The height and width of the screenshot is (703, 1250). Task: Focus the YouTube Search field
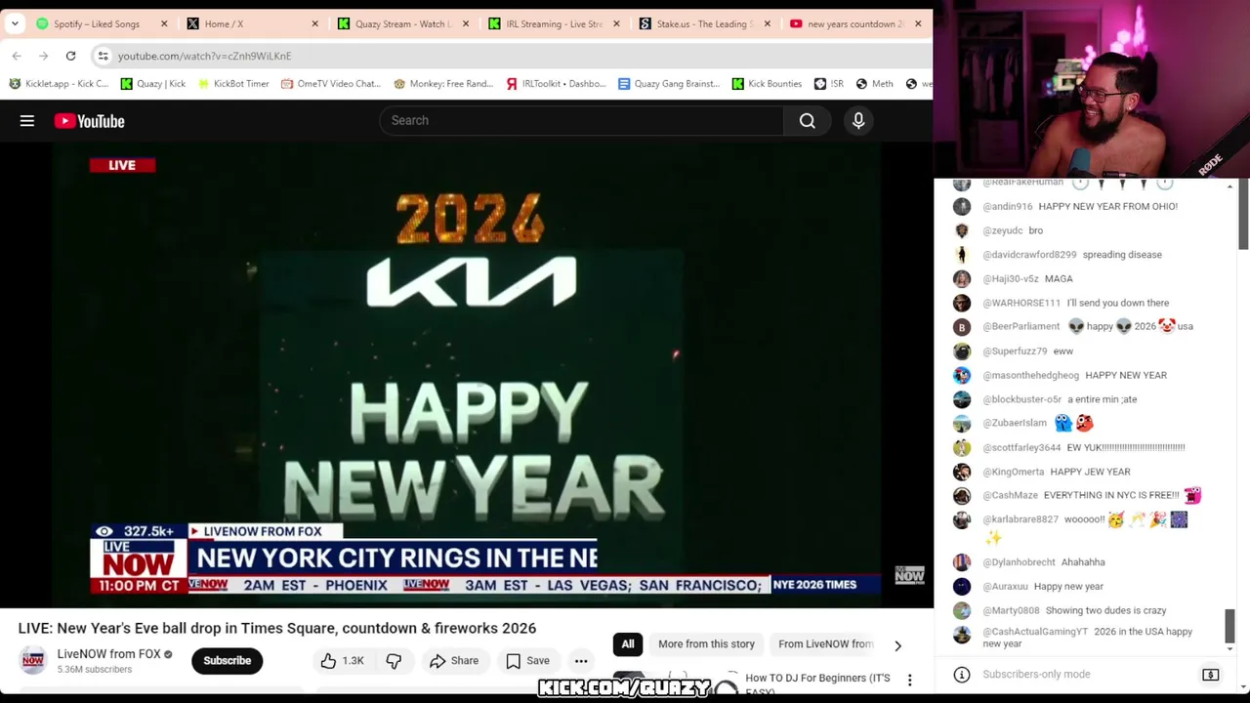click(x=581, y=120)
